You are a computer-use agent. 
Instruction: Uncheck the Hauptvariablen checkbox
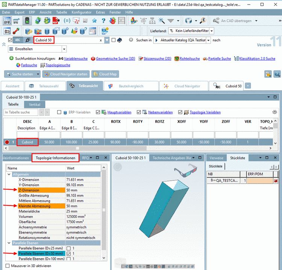coord(98,112)
